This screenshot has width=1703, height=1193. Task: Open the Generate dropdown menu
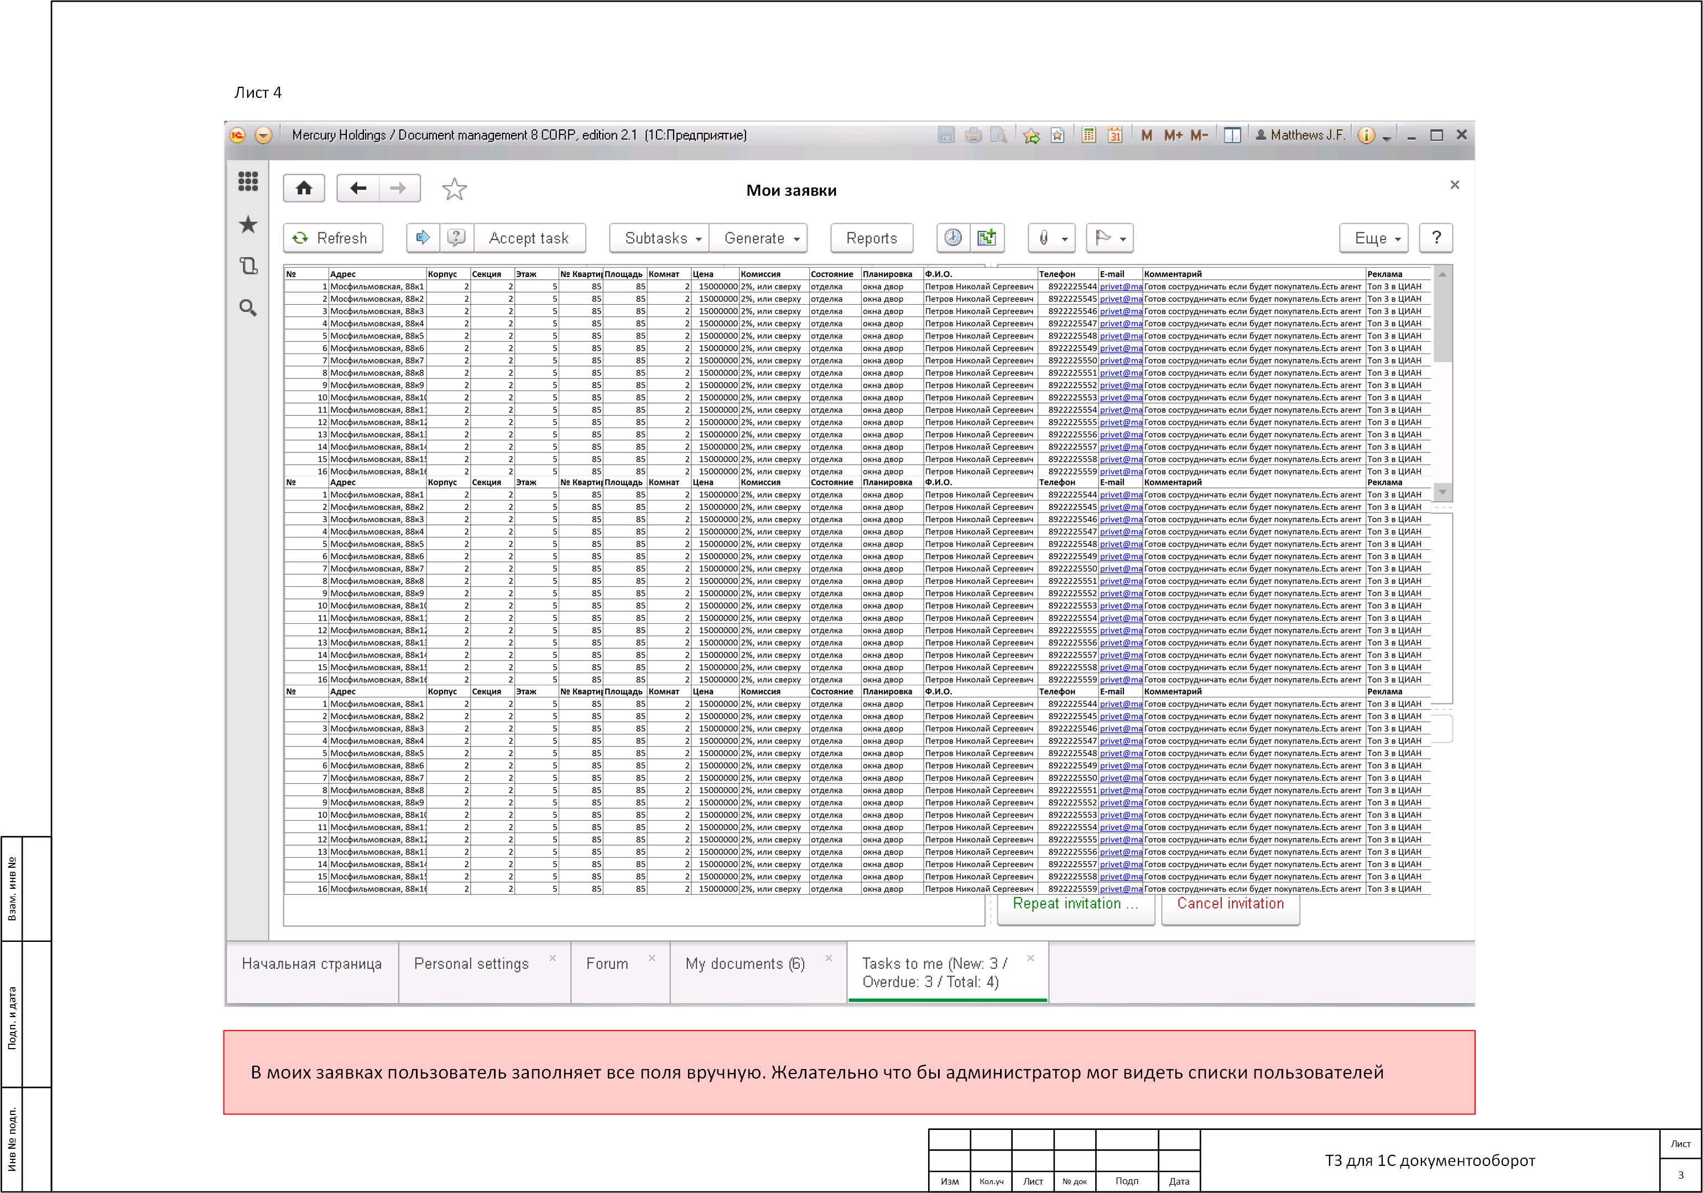[x=758, y=238]
